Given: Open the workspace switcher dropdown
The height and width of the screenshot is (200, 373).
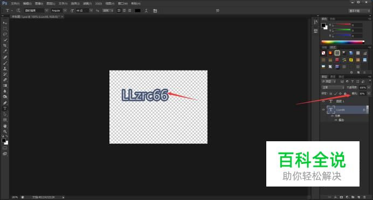Looking at the screenshot, I should [x=359, y=11].
